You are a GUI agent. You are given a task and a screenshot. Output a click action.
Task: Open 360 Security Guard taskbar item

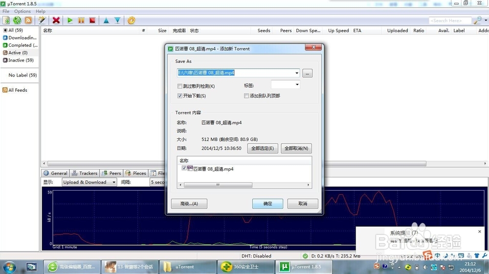(x=246, y=267)
